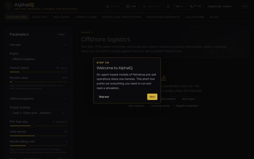This screenshot has height=159, width=254.
Task: Select the Supplier ecosystem model chip
Action: point(187,106)
